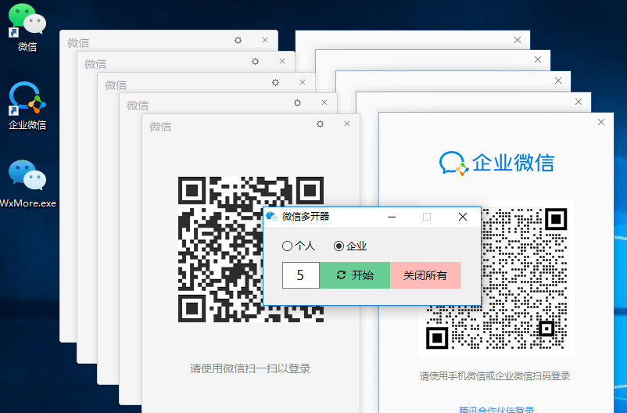This screenshot has width=627, height=413.
Task: Open the 企业微信 desktop shortcut
Action: click(27, 106)
